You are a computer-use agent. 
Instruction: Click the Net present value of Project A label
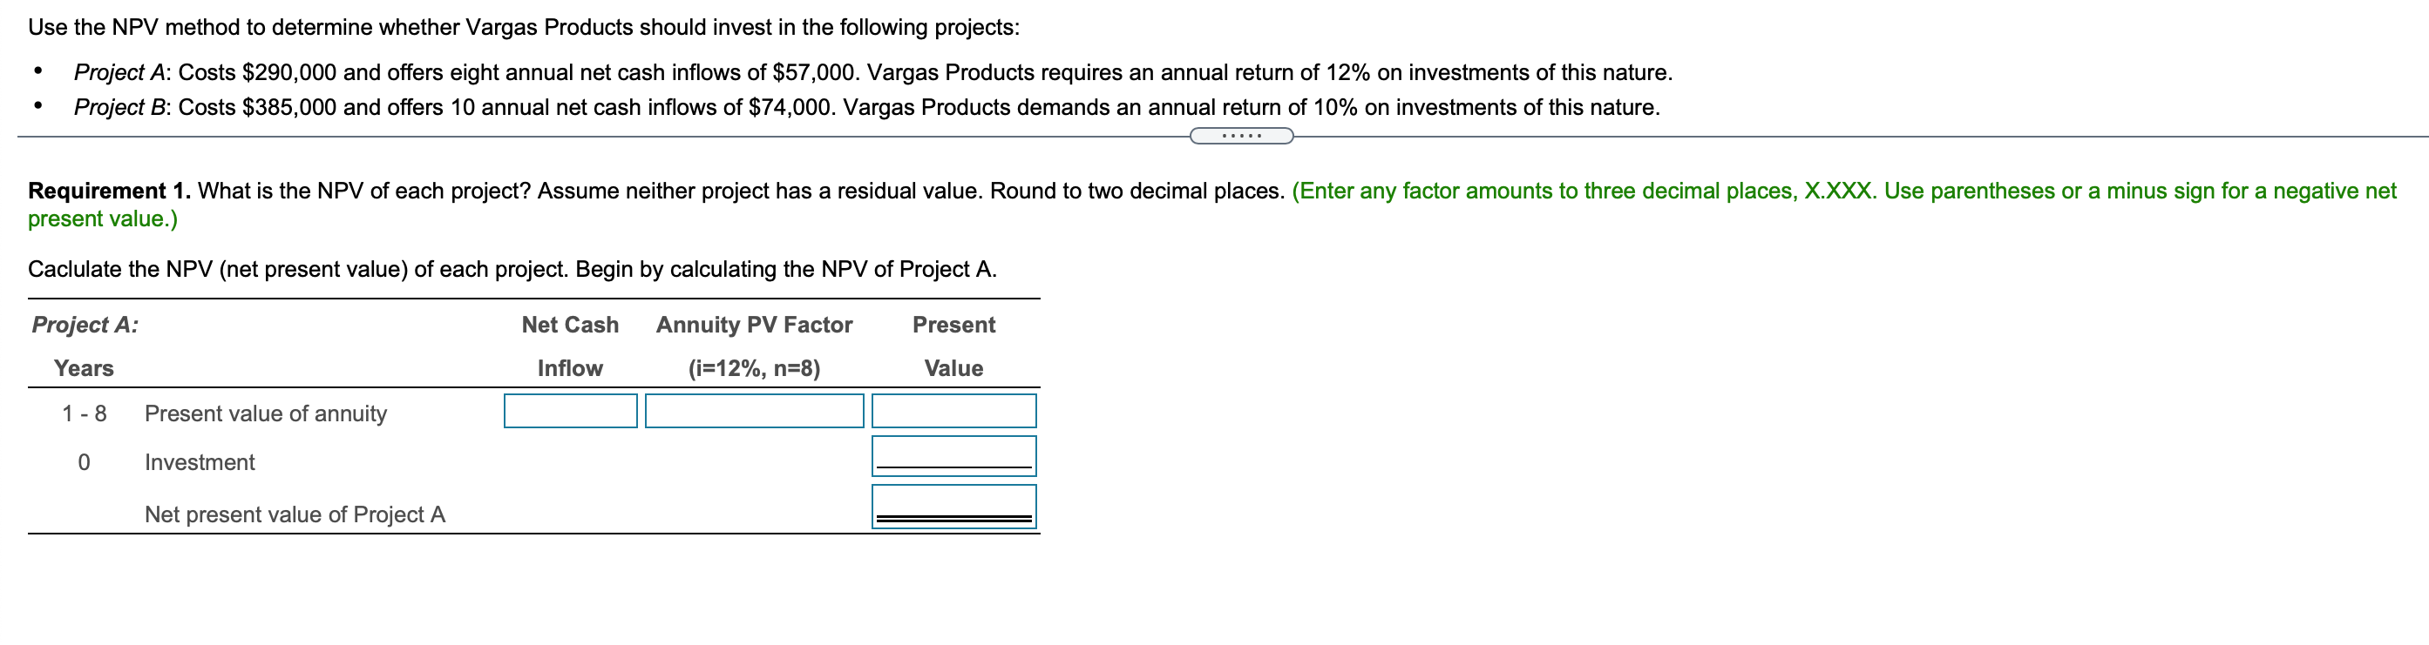pos(295,514)
